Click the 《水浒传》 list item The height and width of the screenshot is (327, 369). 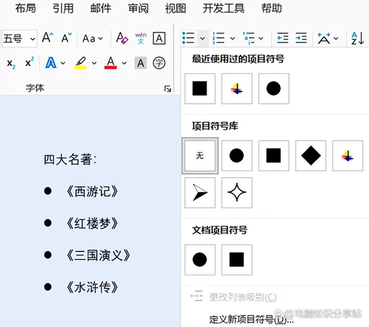click(92, 288)
